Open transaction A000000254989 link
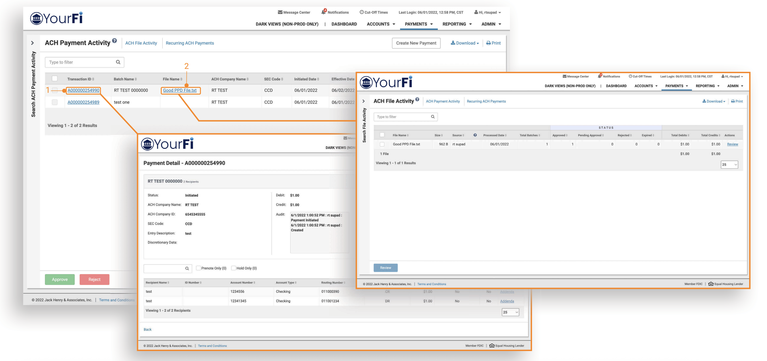Viewport: 767px width, 361px height. (83, 102)
